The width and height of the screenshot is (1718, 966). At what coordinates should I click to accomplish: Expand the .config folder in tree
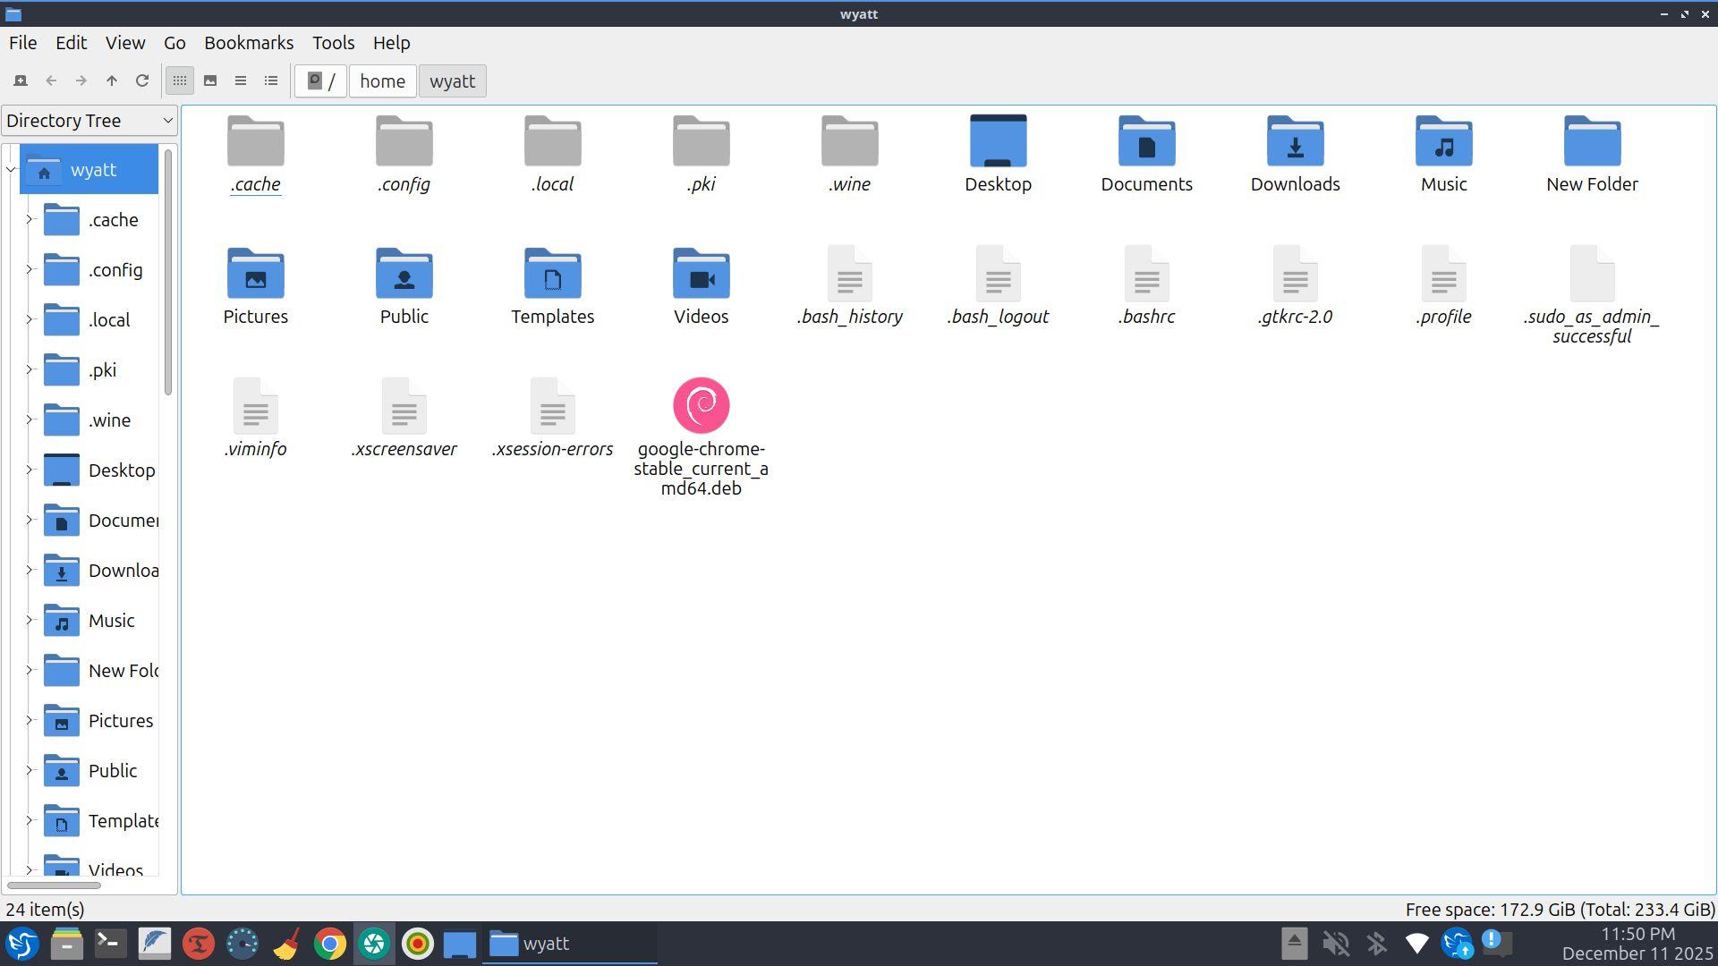click(29, 269)
